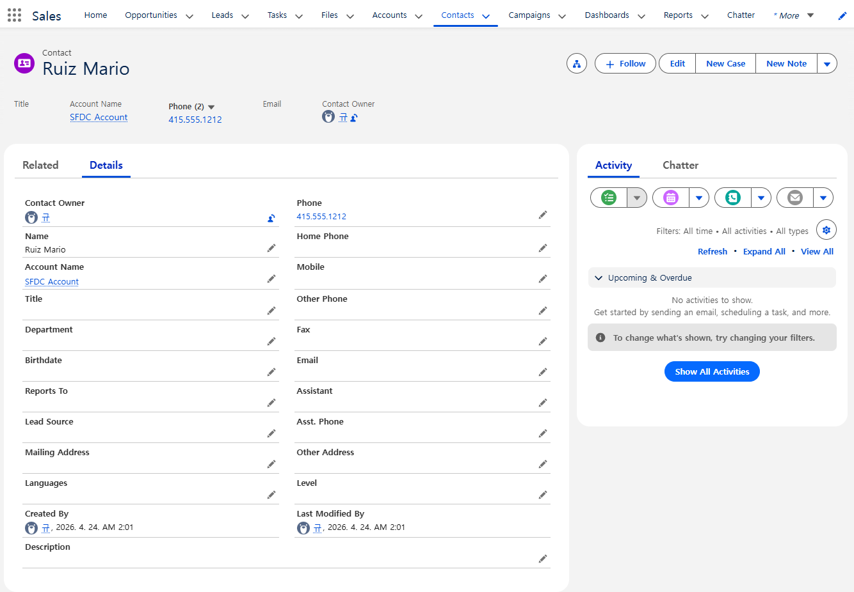Click the New Task icon in Activity
The width and height of the screenshot is (854, 592).
click(609, 198)
